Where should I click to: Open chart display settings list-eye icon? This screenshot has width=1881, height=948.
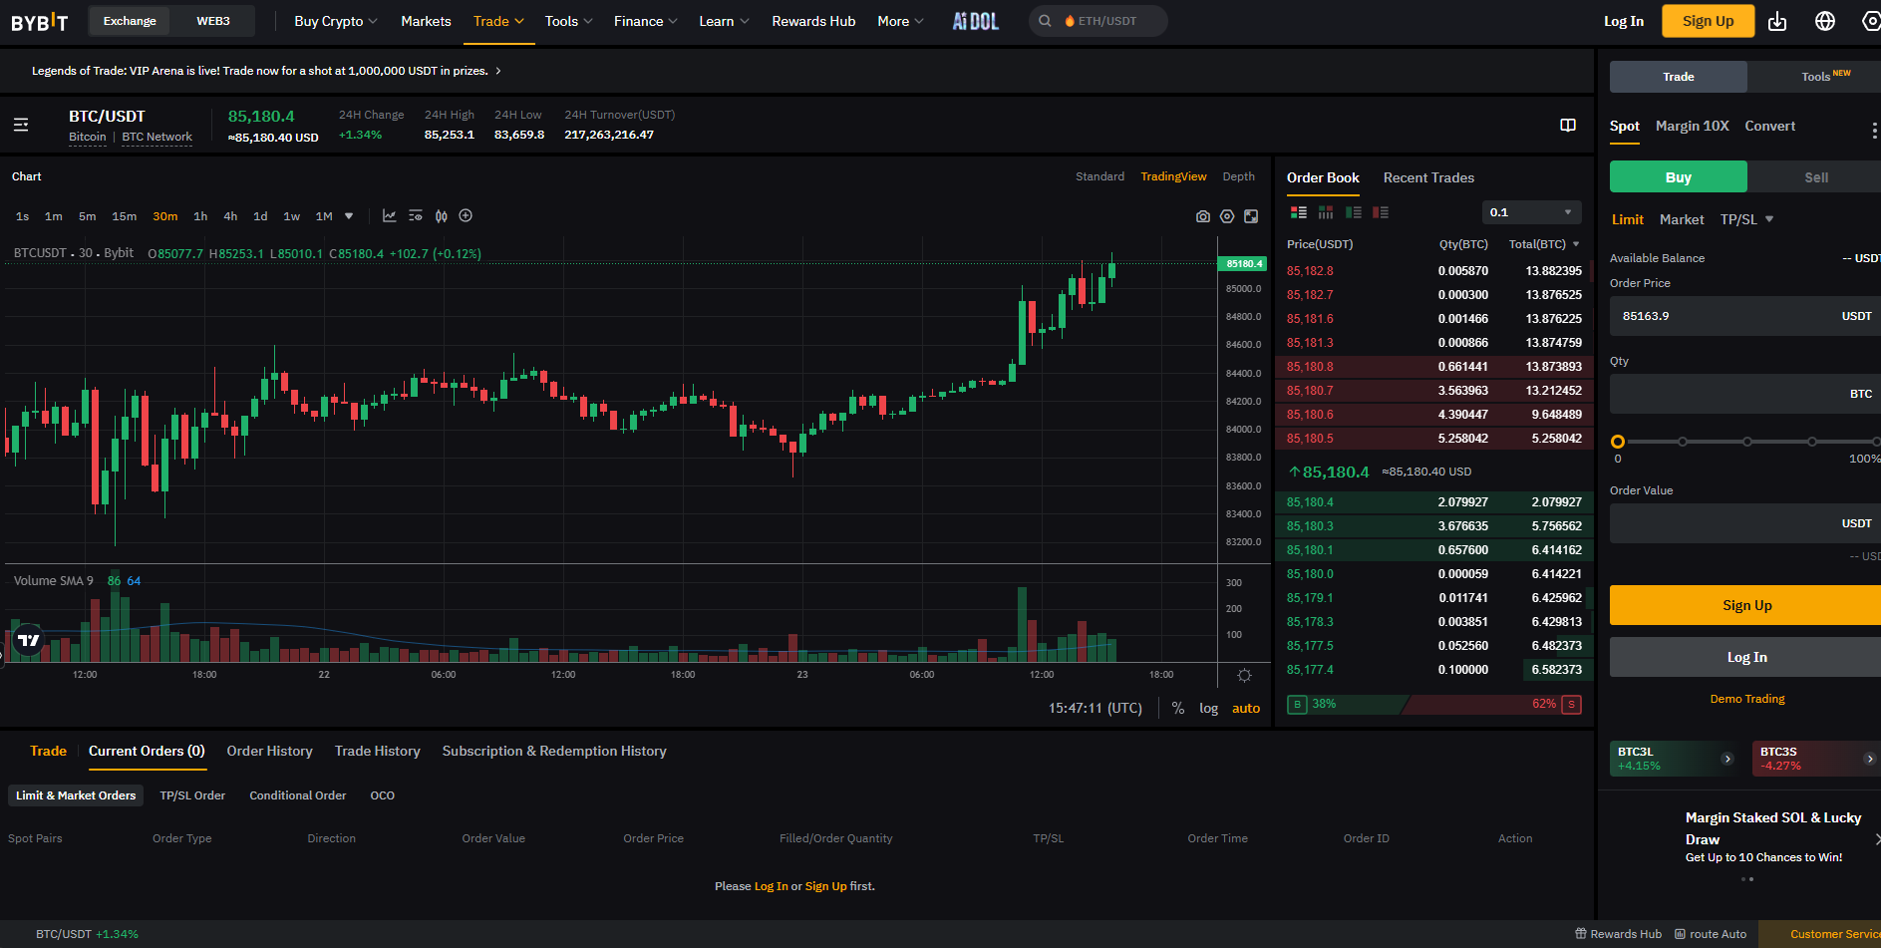(x=416, y=216)
